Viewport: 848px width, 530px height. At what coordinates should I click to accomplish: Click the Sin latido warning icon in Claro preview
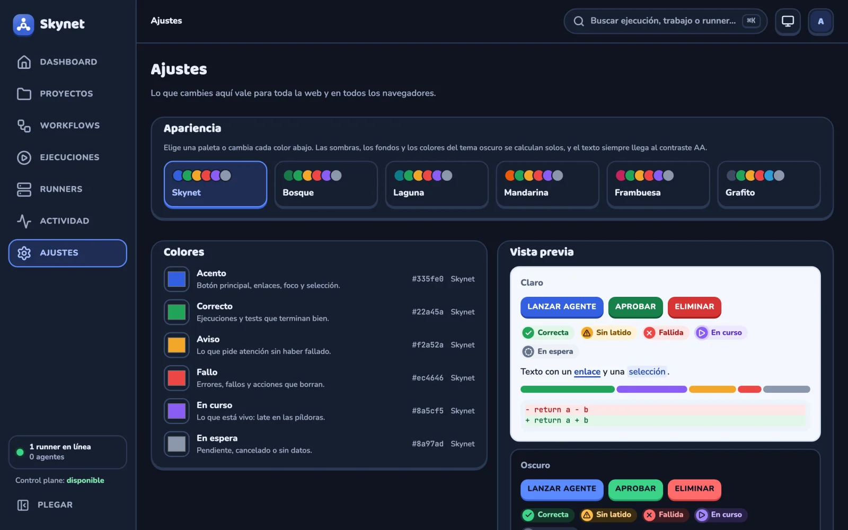pyautogui.click(x=587, y=333)
